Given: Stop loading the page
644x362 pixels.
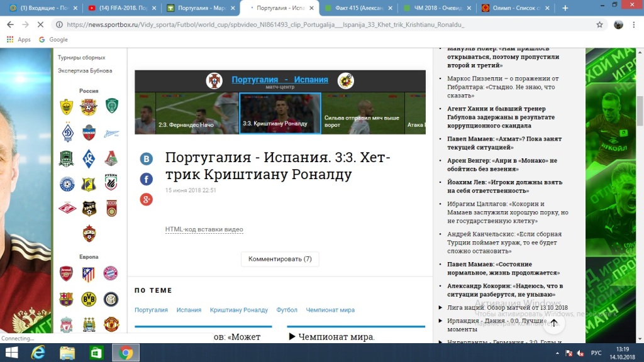Looking at the screenshot, I should 40,25.
